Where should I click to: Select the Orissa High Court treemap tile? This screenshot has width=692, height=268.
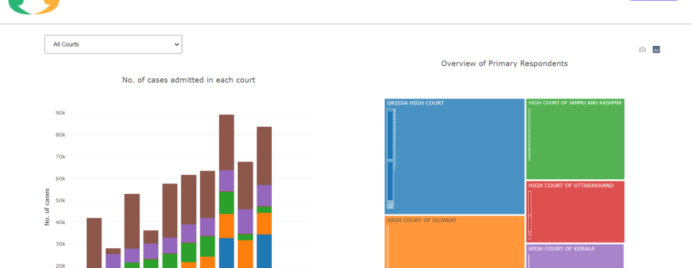[455, 157]
